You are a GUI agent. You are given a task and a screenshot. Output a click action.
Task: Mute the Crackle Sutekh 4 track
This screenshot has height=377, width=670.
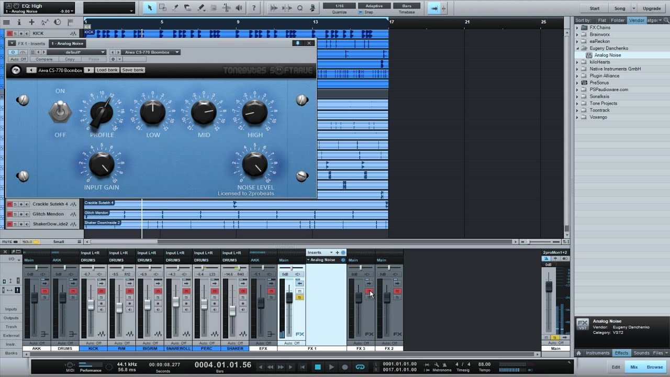[x=9, y=204]
